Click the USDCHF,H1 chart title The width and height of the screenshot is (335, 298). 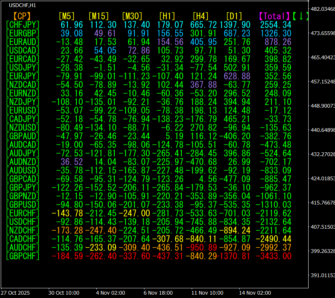click(22, 5)
